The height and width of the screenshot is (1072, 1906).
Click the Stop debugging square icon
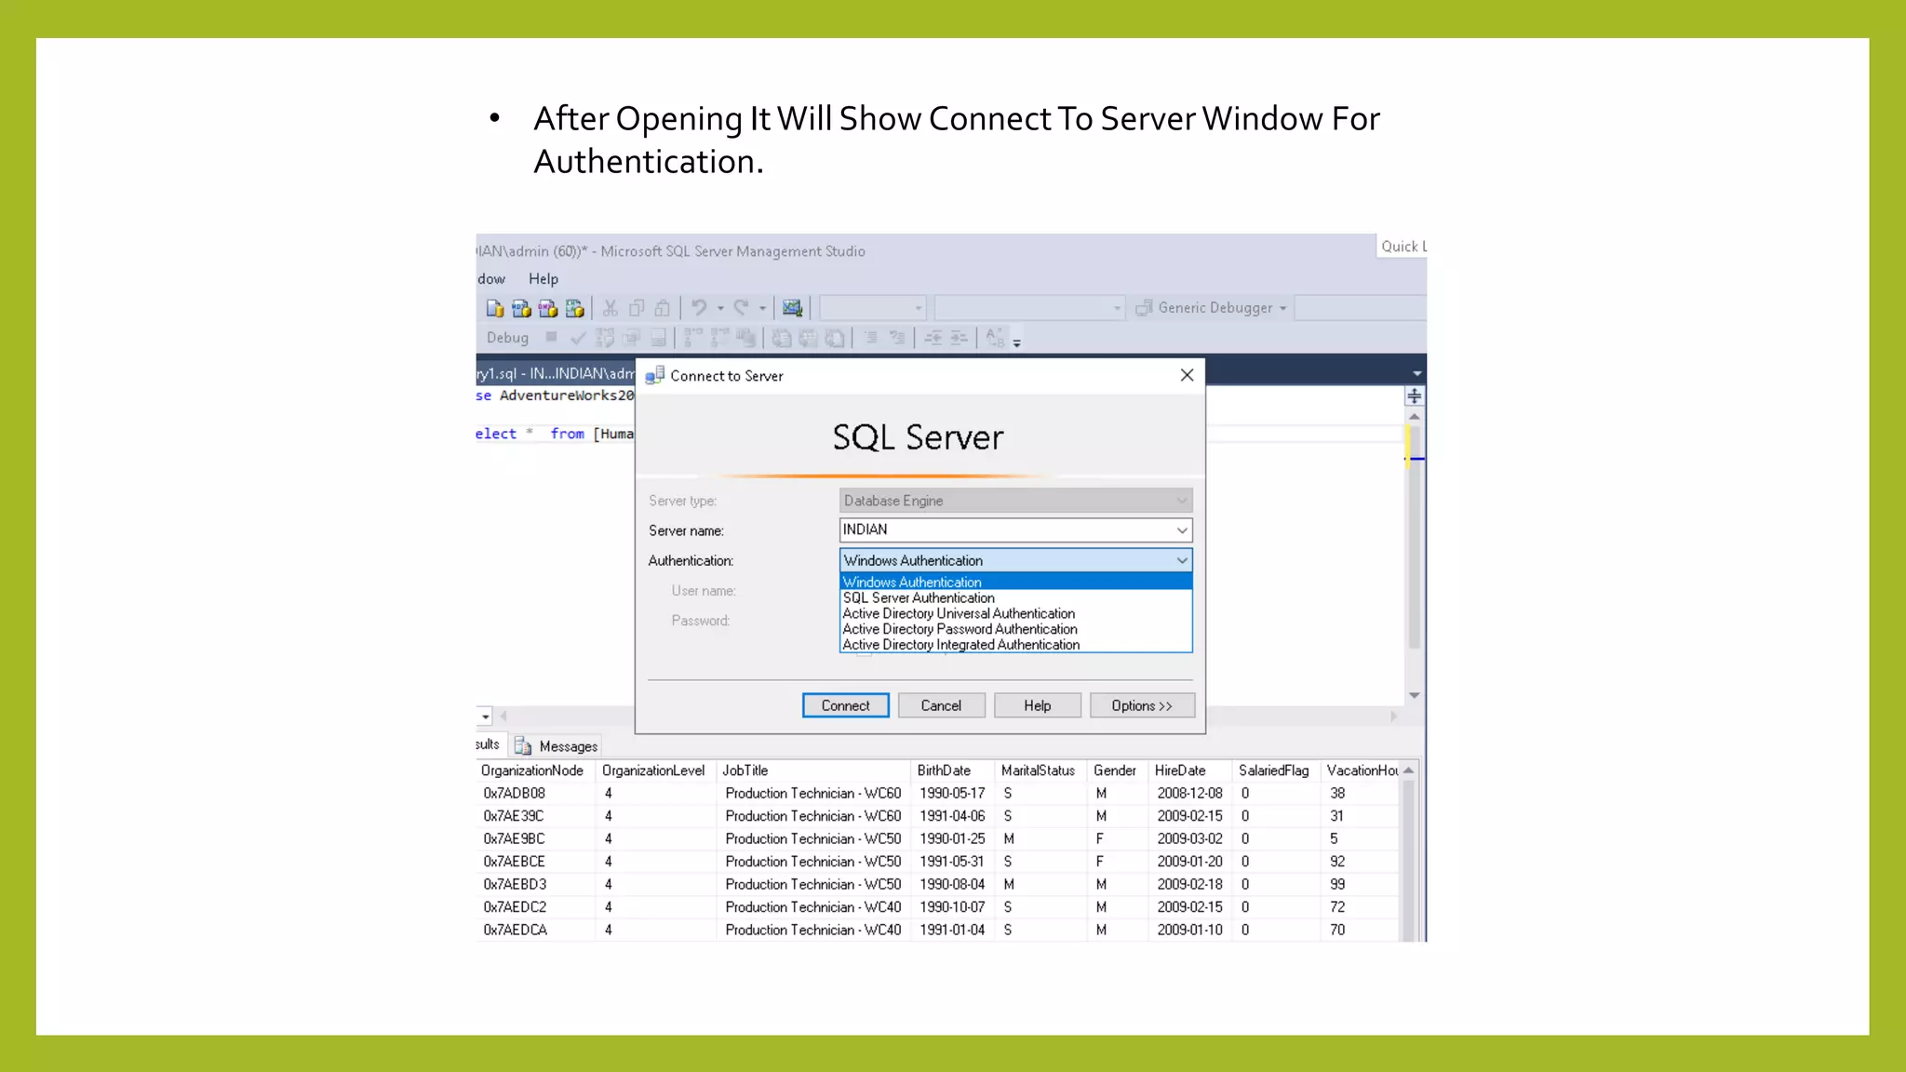[551, 337]
